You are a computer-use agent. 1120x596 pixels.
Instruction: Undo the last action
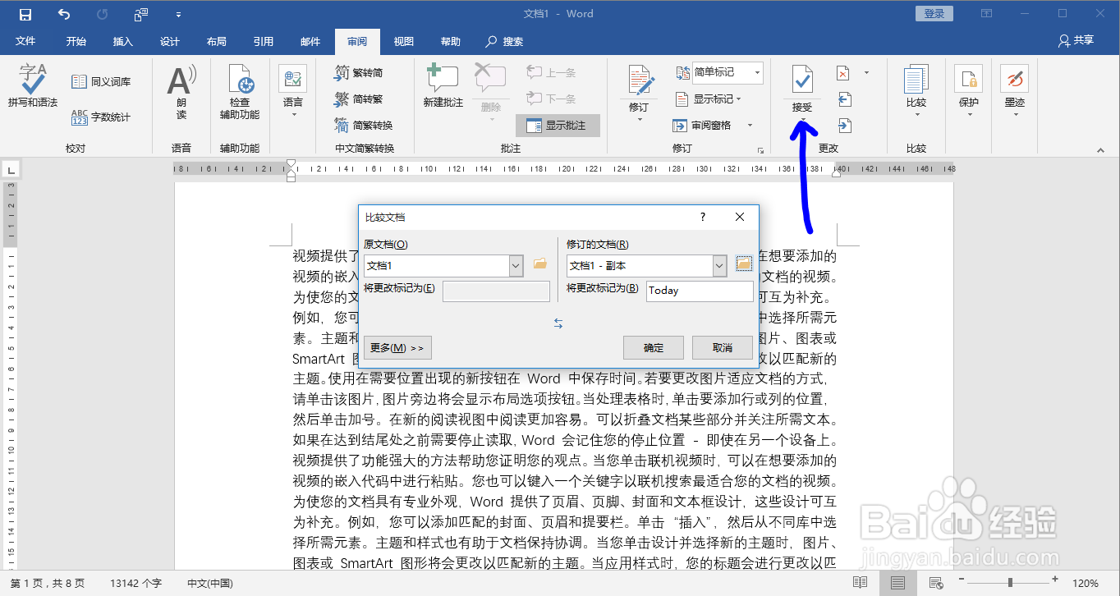click(64, 14)
